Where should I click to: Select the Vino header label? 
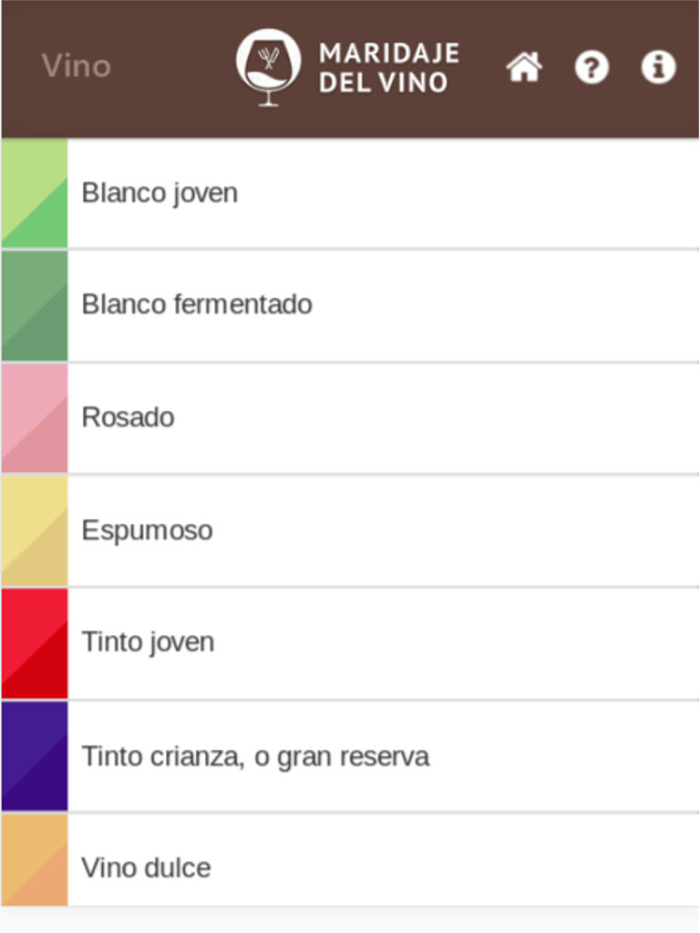point(77,66)
